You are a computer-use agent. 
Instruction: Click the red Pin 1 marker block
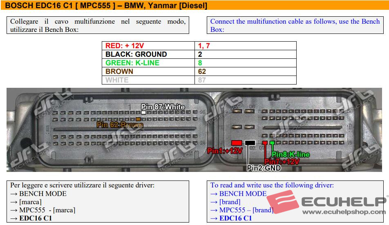(237, 143)
